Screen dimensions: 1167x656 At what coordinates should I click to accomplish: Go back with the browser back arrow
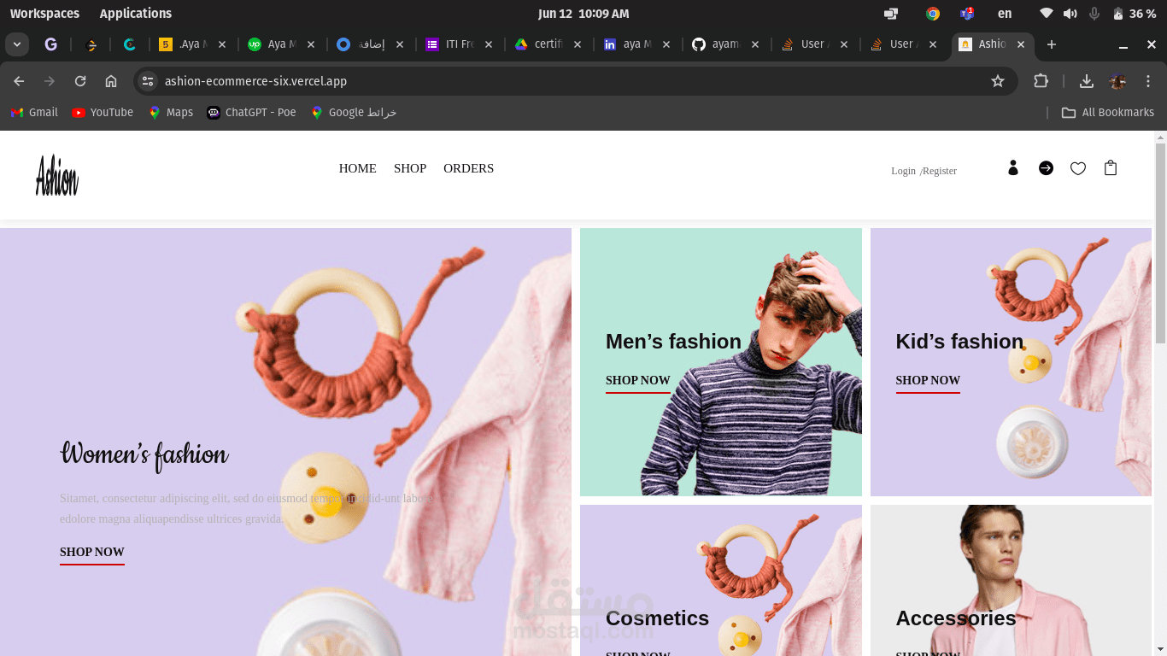[19, 81]
